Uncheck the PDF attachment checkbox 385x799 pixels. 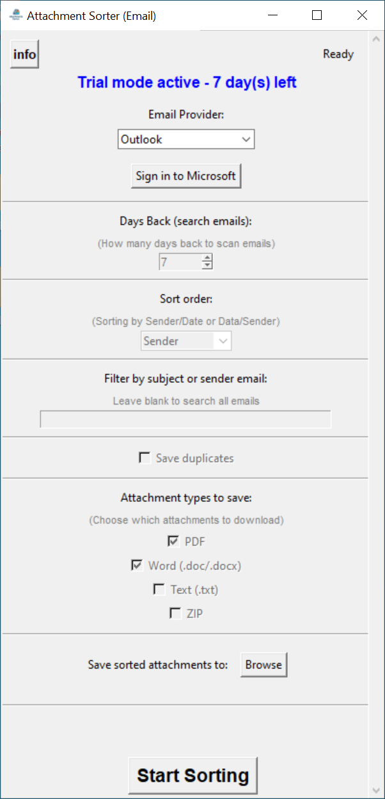pos(173,542)
